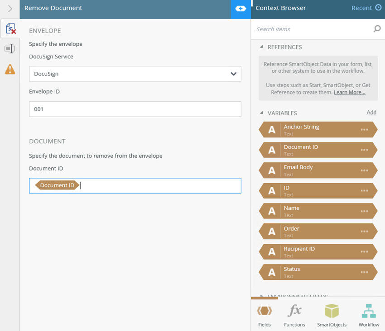
Task: Click the Recent clock icon
Action: coord(379,8)
